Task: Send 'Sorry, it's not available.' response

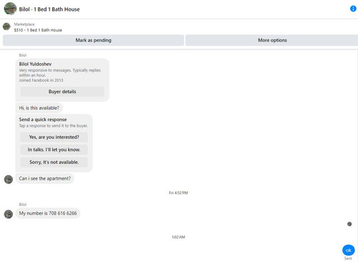Action: pyautogui.click(x=54, y=162)
